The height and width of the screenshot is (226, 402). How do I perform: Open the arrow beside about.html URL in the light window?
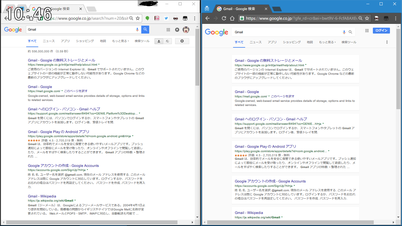pos(99,64)
